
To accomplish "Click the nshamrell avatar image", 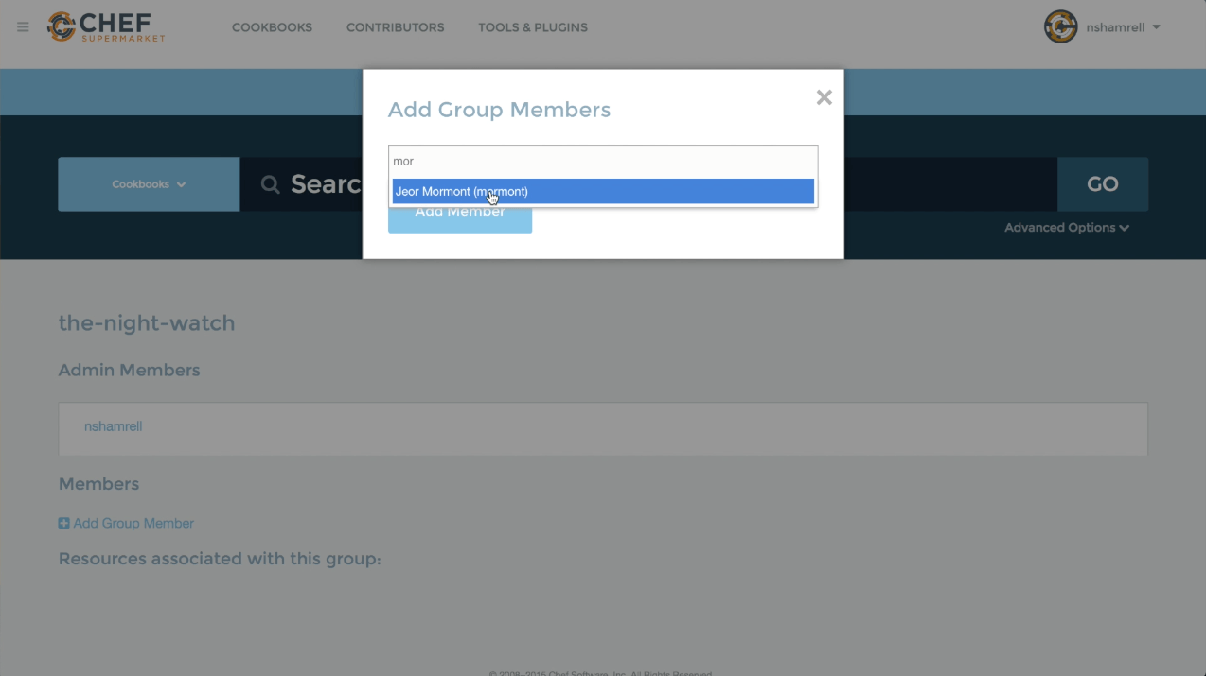I will pyautogui.click(x=1060, y=26).
